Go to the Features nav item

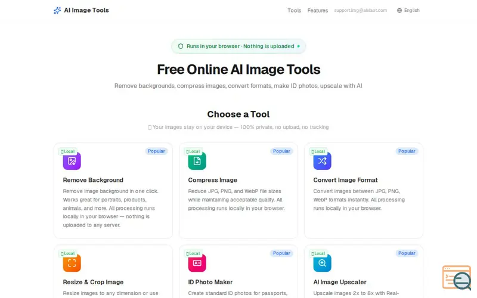pos(318,10)
